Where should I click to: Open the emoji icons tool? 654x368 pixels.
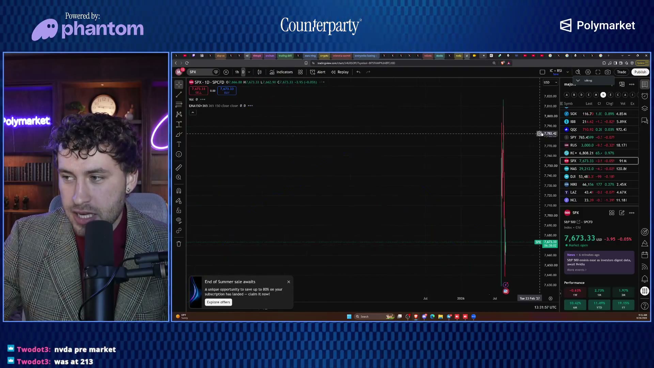click(x=179, y=154)
